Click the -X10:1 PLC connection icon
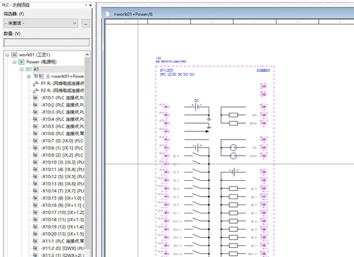Screen dimensions: 354x257 tap(35, 98)
